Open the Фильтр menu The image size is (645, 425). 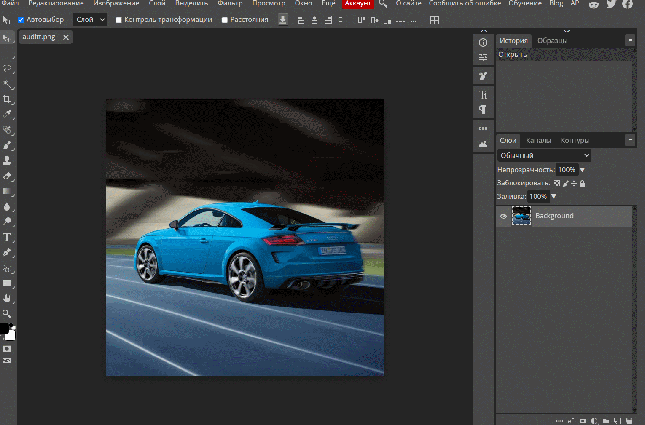(x=230, y=3)
